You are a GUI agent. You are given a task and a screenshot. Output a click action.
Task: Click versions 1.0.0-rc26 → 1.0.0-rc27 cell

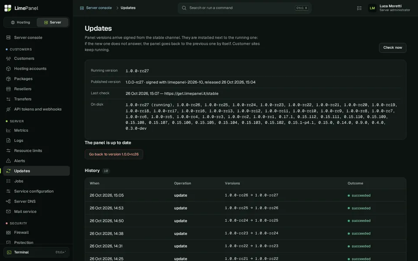click(x=251, y=195)
